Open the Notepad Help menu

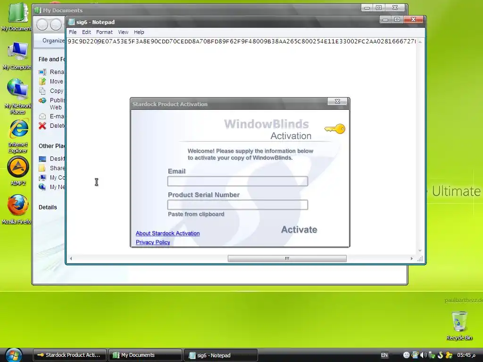coord(139,32)
